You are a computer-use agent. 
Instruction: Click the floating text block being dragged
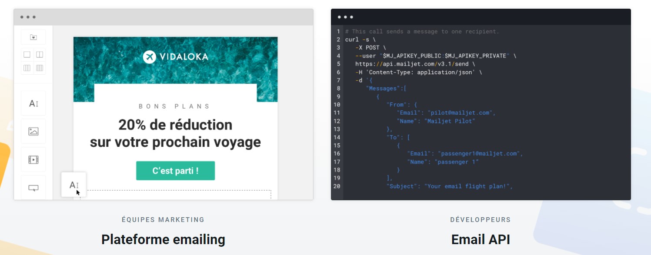point(74,185)
